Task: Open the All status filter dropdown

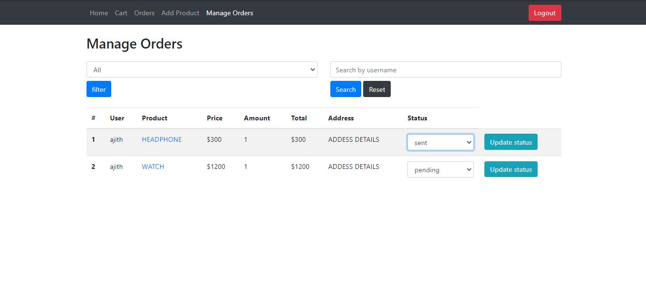Action: pos(202,69)
